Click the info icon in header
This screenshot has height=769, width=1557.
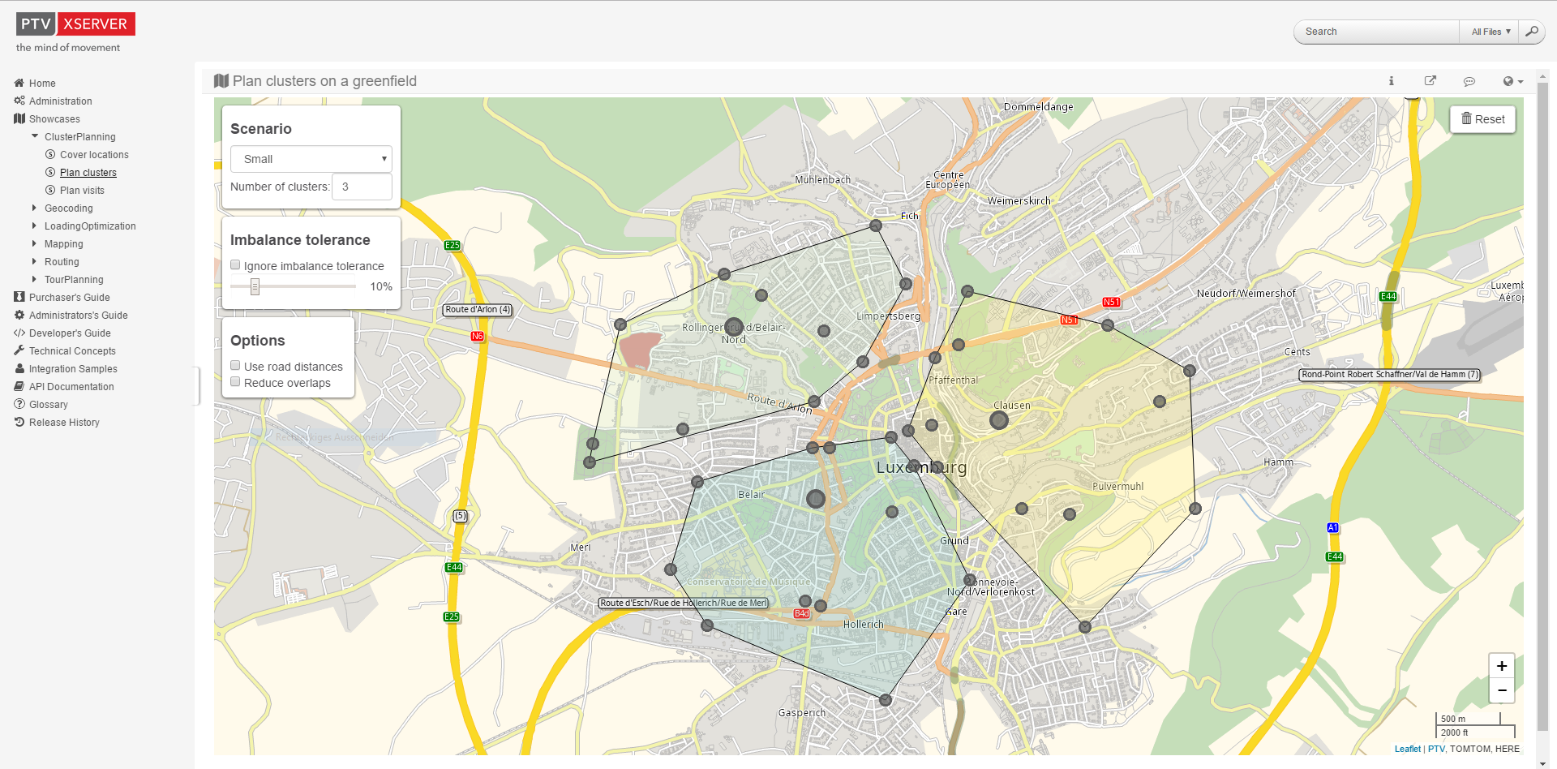click(x=1391, y=81)
